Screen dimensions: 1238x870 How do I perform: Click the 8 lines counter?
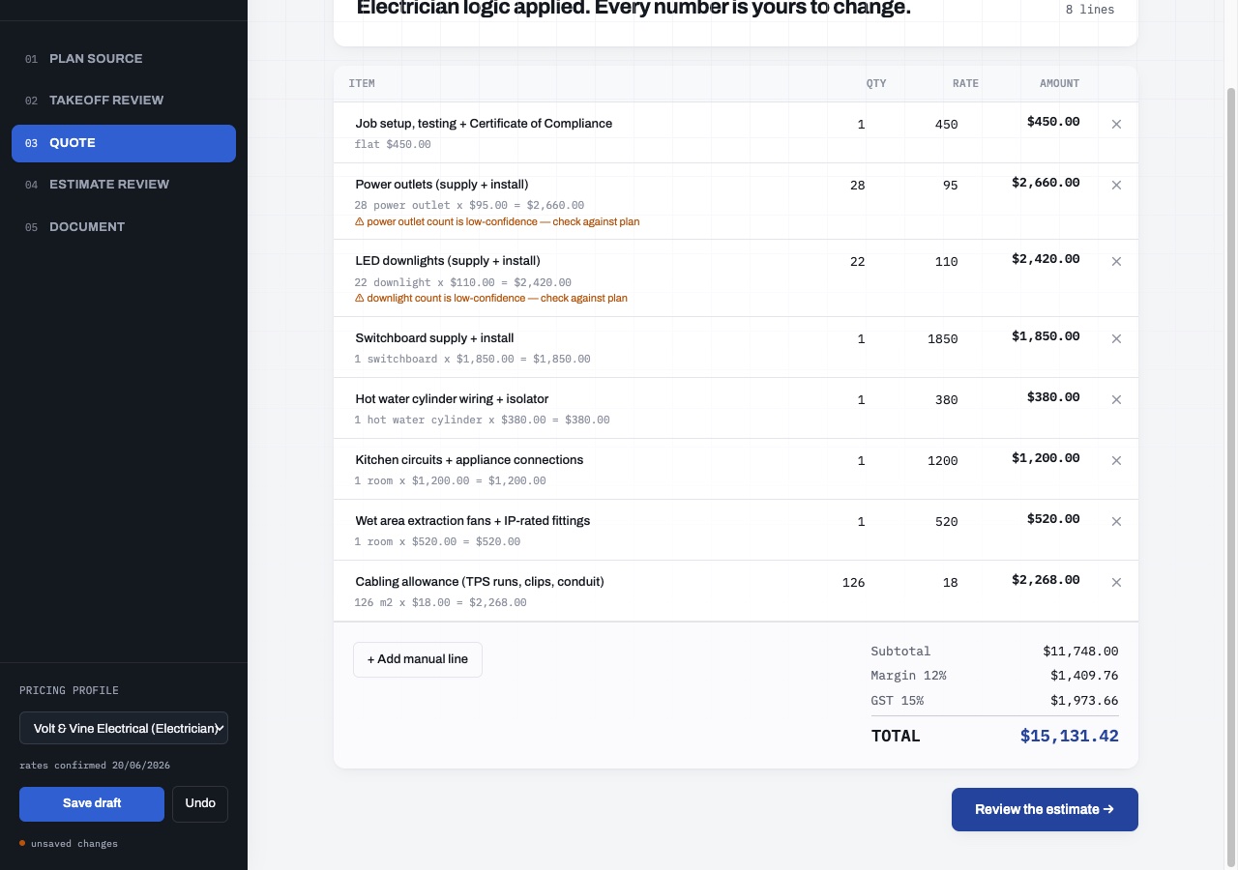pyautogui.click(x=1090, y=10)
